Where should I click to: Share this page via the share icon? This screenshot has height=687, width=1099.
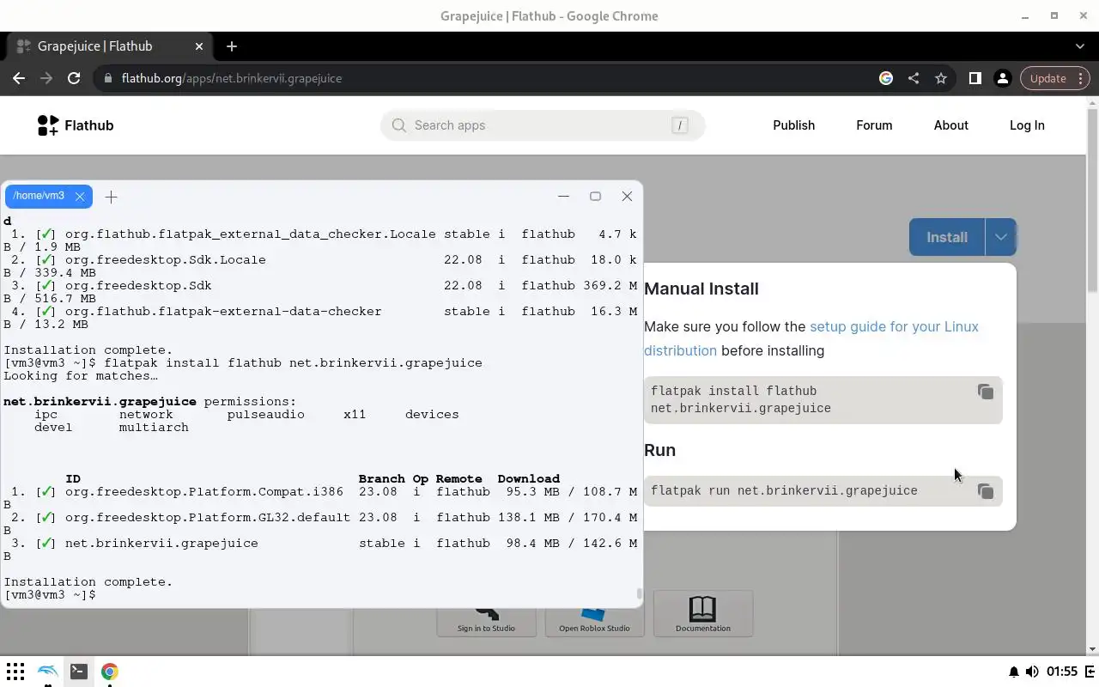tap(914, 78)
